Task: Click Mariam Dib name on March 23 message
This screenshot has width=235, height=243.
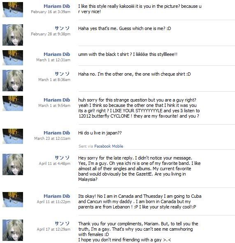Action: coord(57,133)
